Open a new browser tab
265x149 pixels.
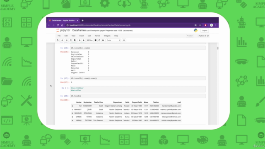click(x=83, y=20)
